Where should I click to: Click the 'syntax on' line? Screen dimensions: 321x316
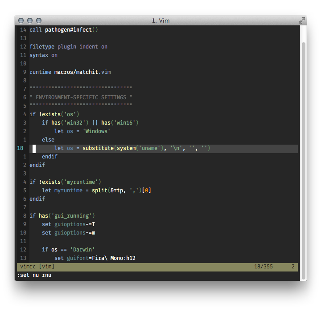pos(43,55)
